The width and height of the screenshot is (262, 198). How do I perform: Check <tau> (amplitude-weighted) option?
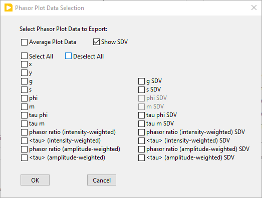[24, 158]
